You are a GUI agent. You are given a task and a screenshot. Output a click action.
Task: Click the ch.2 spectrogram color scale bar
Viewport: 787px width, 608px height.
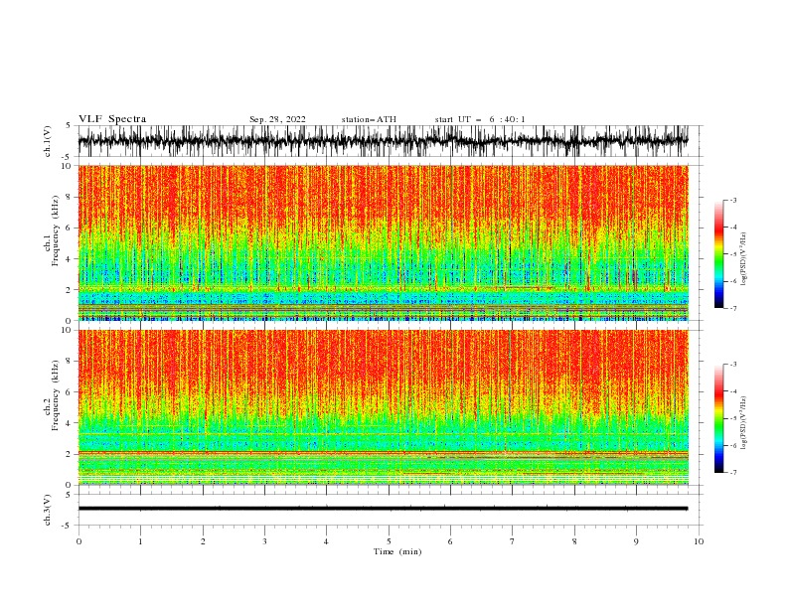[x=719, y=418]
